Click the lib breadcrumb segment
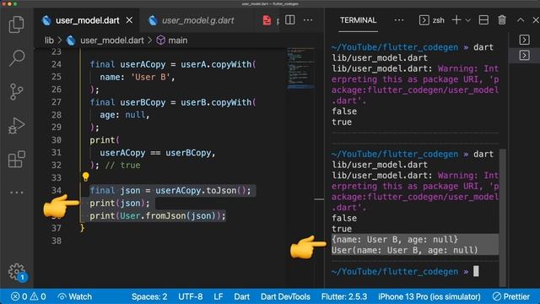Screen dimensions: 540x304 (x=49, y=41)
